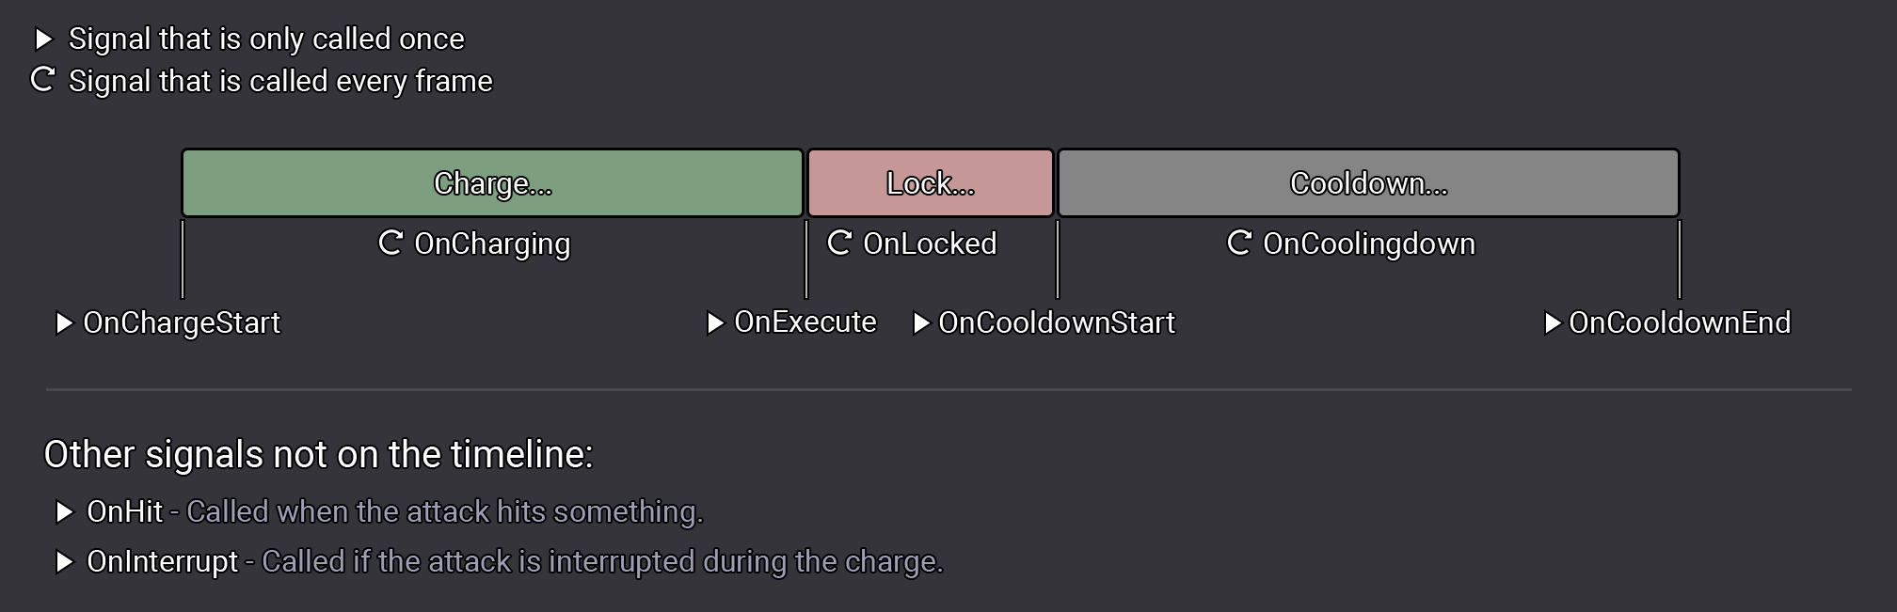Click the OnInterrupt signal name

[x=163, y=561]
